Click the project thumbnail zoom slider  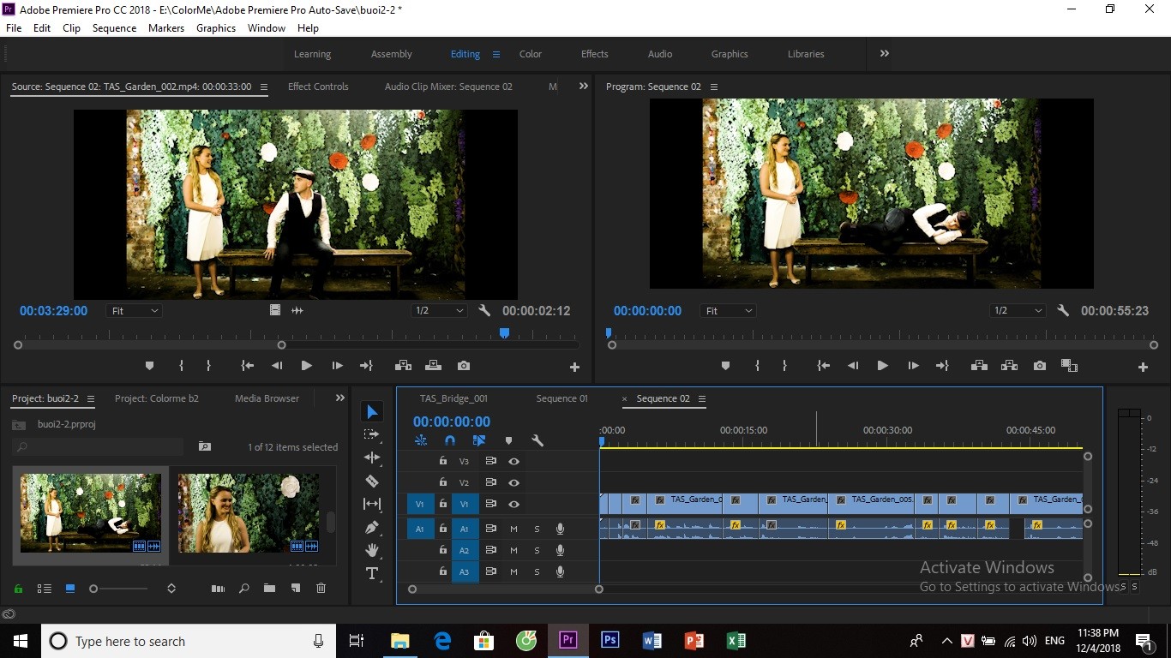(120, 589)
